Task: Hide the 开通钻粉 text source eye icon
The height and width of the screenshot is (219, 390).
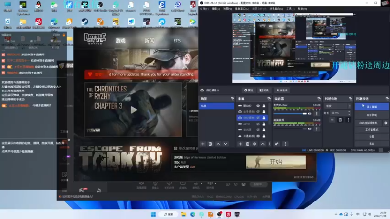Action: pos(258,136)
